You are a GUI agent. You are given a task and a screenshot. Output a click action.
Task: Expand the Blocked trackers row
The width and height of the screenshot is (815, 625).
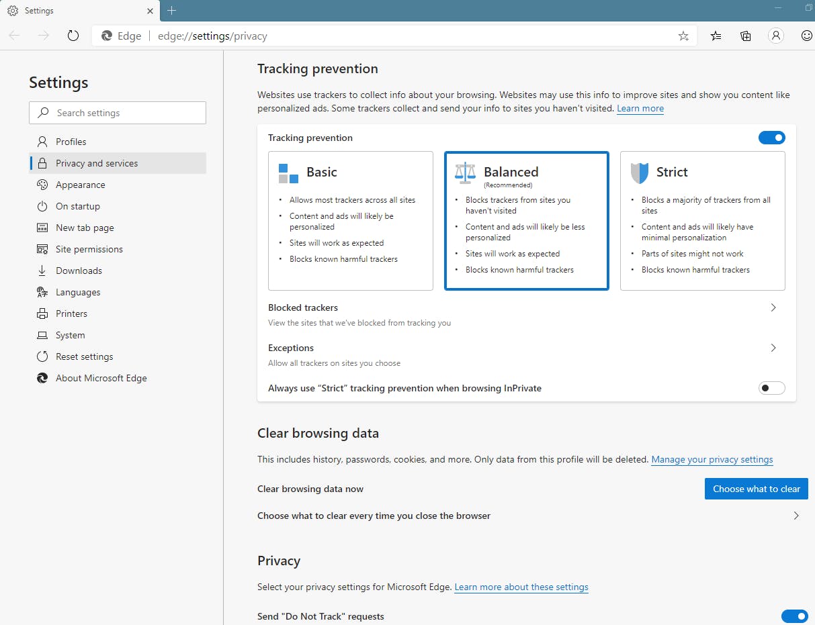(773, 307)
